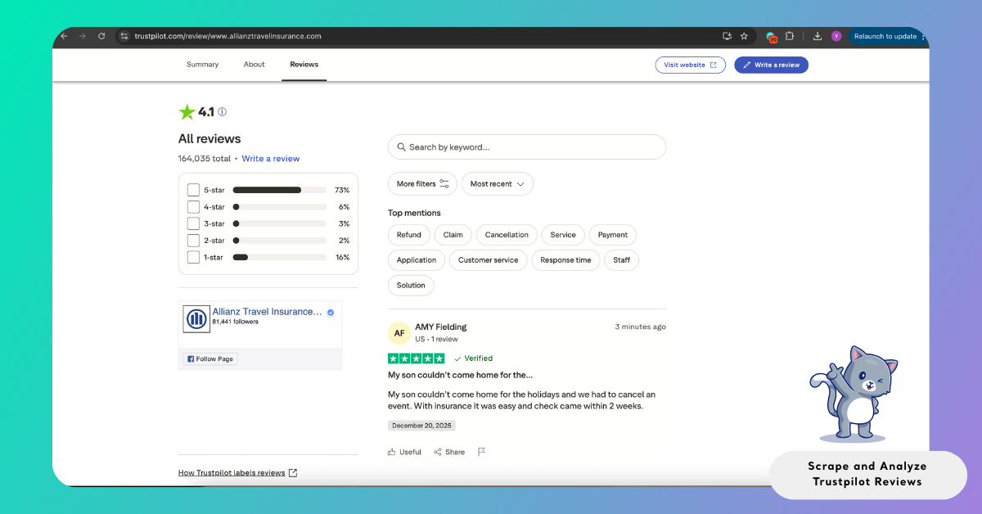Tick the 3-star filter checkbox
This screenshot has height=514, width=982.
pos(193,223)
